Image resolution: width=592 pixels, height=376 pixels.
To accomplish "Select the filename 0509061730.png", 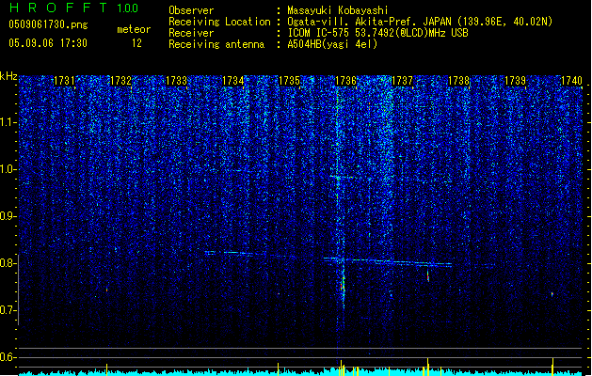I will coord(48,24).
